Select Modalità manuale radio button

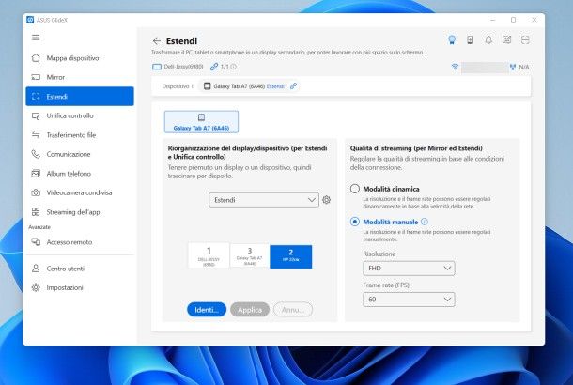355,222
